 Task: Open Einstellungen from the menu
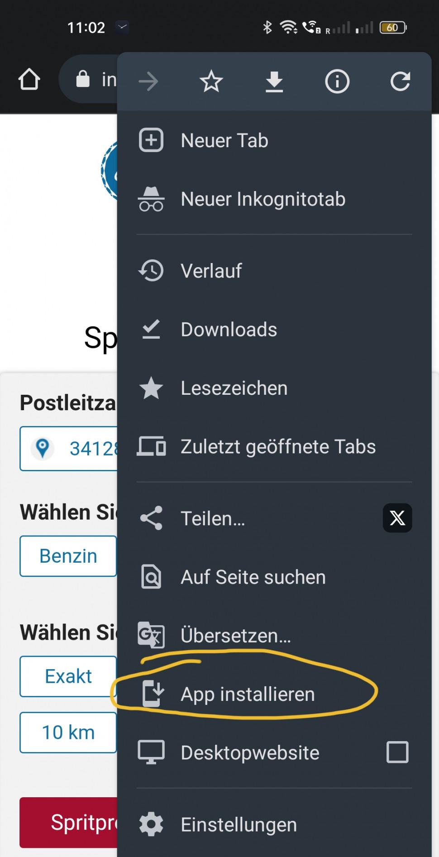tap(239, 825)
